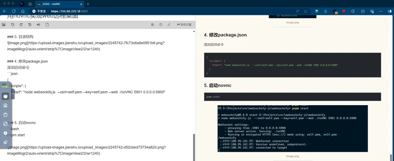Click the noVNC logo in control bar

(x=5, y=87)
